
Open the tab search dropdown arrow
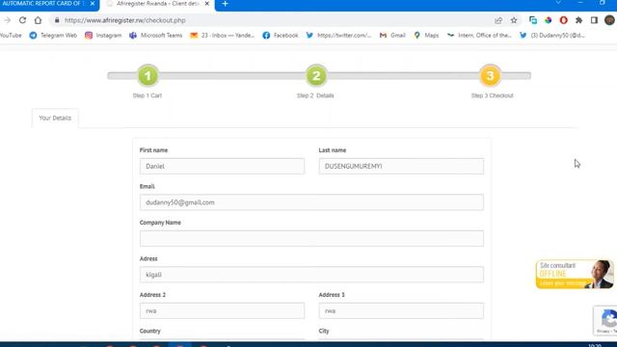point(558,3)
